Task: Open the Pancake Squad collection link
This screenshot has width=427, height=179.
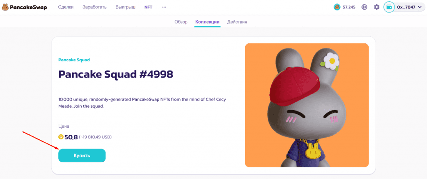Action: click(x=74, y=60)
